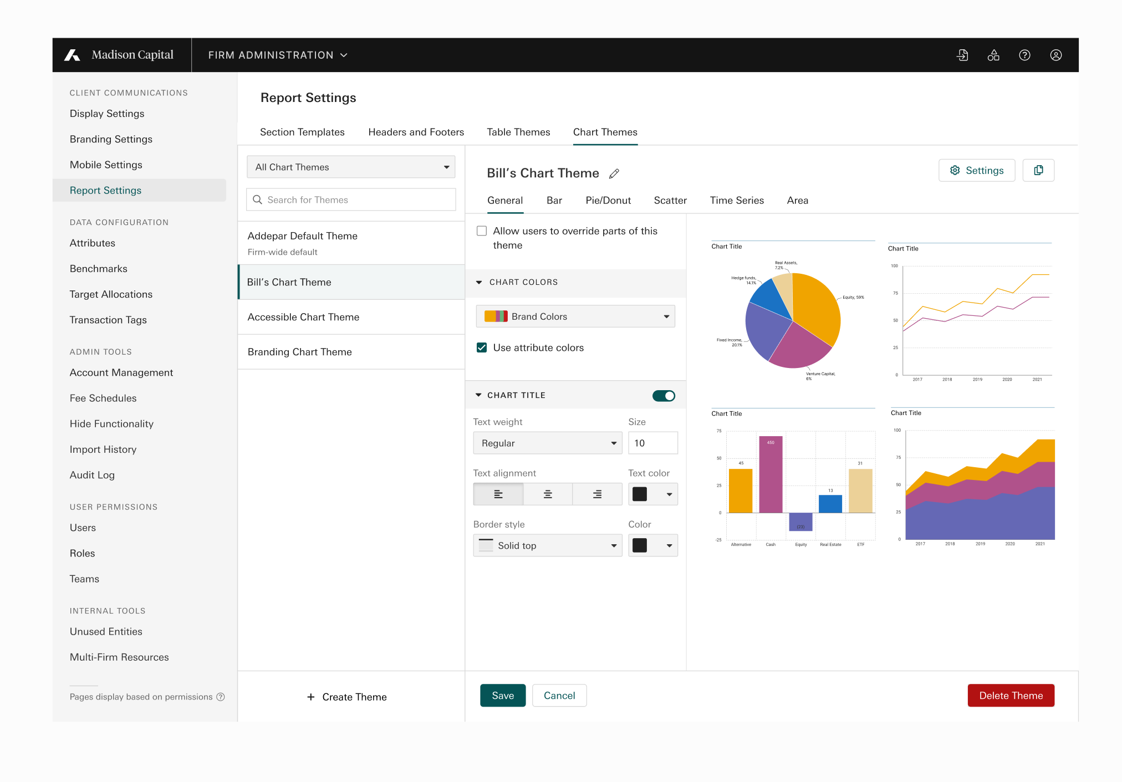1122x782 pixels.
Task: Enable allow users to override theme checkbox
Action: 482,231
